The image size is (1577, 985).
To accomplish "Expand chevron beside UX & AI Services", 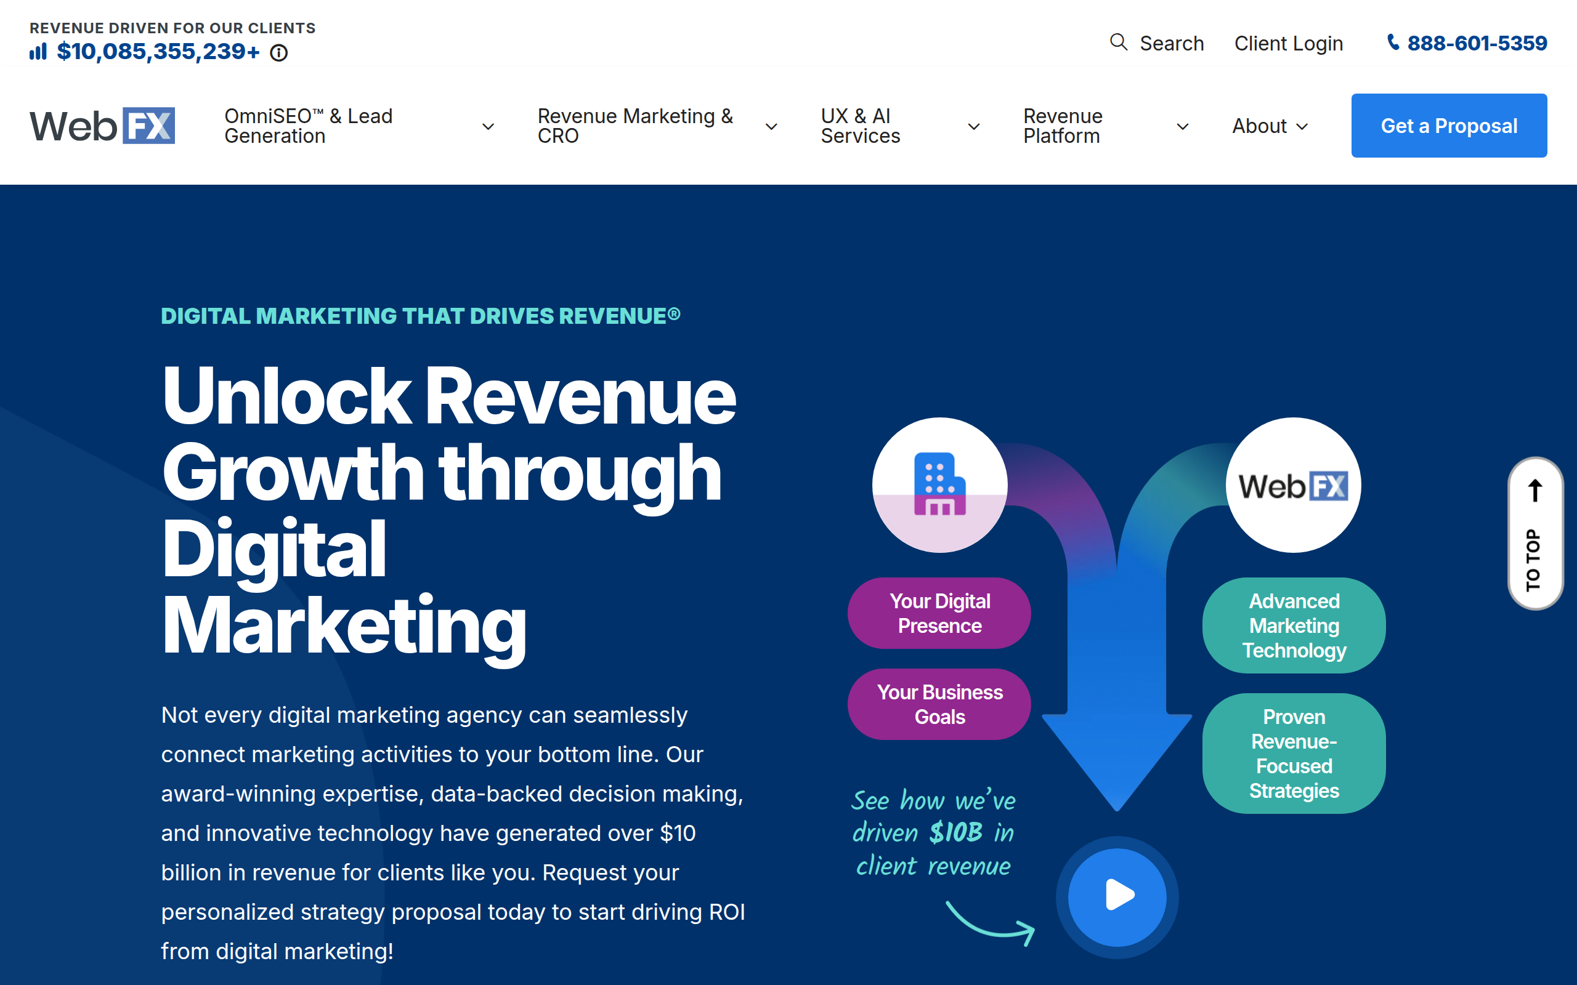I will (974, 126).
